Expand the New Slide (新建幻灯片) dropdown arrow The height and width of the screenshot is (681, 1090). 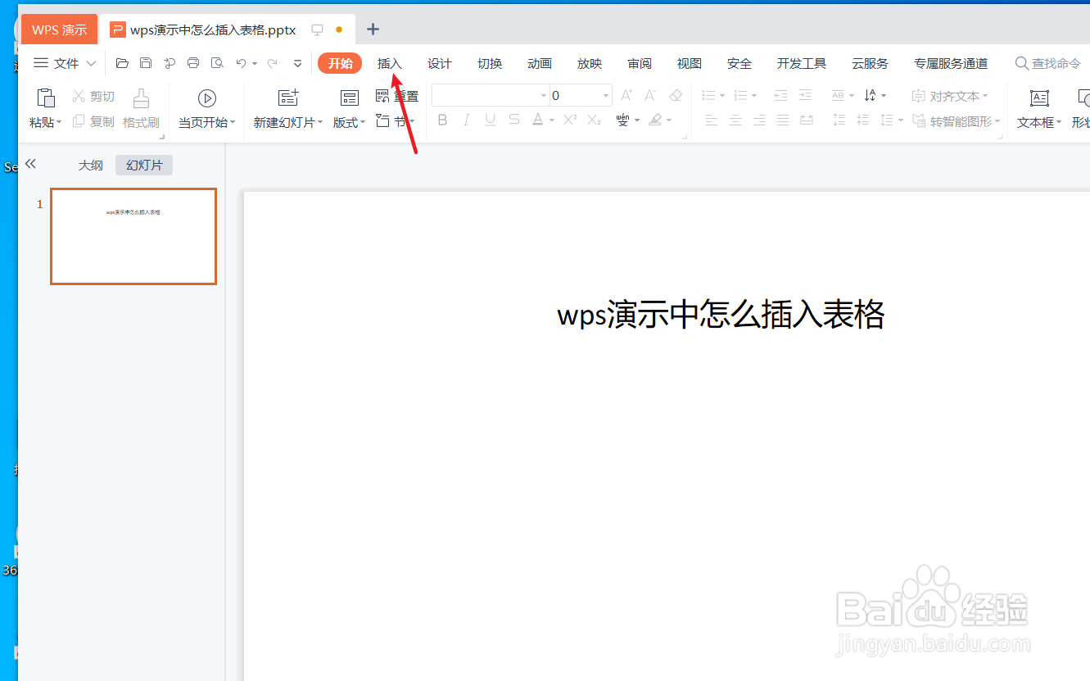[320, 123]
